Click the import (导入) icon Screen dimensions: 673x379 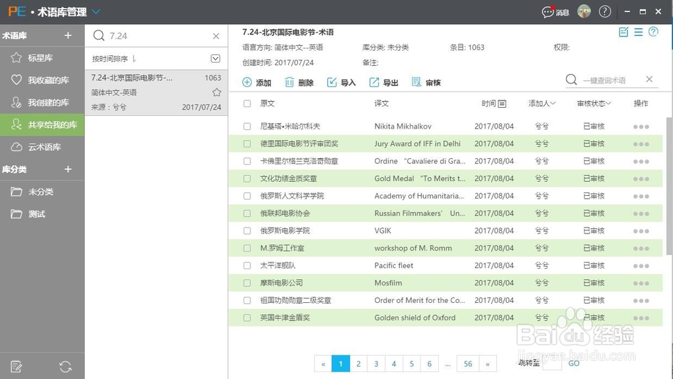tap(332, 82)
